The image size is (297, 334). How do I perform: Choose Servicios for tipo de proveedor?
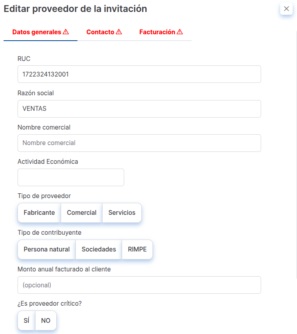[x=122, y=213]
